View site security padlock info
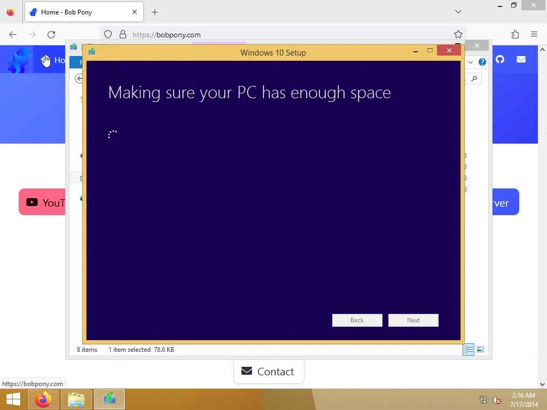The height and width of the screenshot is (410, 547). tap(123, 34)
